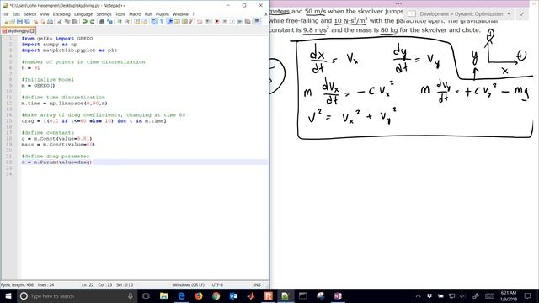
Task: Redo the edit with the green Redo arrow
Action: click(x=92, y=21)
